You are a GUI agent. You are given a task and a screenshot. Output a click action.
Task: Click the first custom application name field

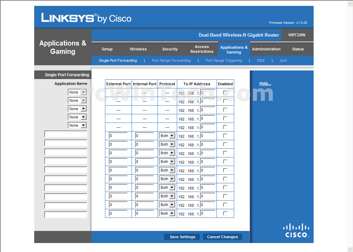66,134
